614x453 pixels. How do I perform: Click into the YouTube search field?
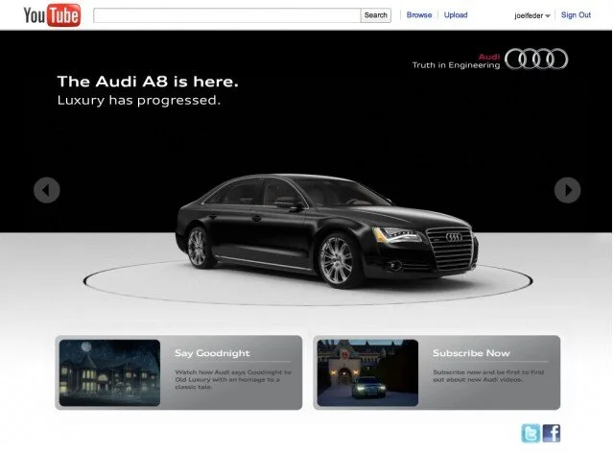226,15
